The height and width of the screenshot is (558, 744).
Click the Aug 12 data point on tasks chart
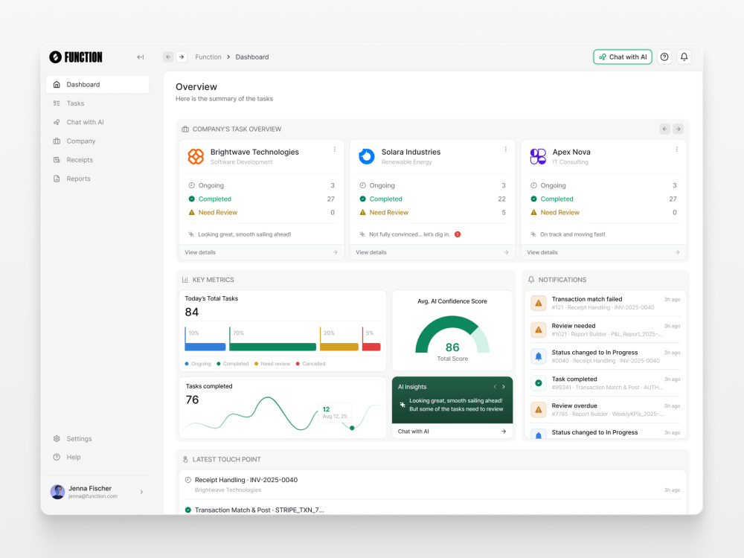tap(352, 428)
